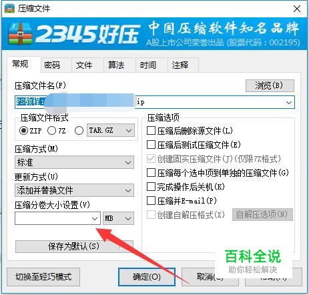Viewport: 309px width, 295px height.
Task: Enable 压缩后删除源文件 checkbox
Action: point(151,131)
